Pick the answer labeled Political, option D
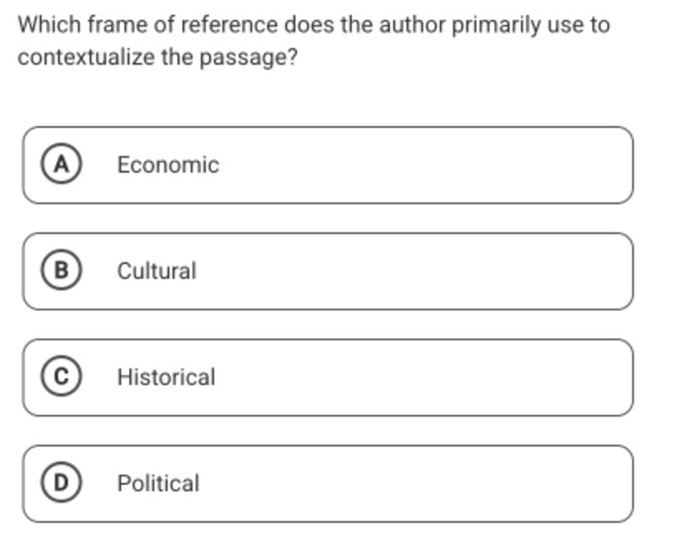This screenshot has height=551, width=682. pos(328,484)
